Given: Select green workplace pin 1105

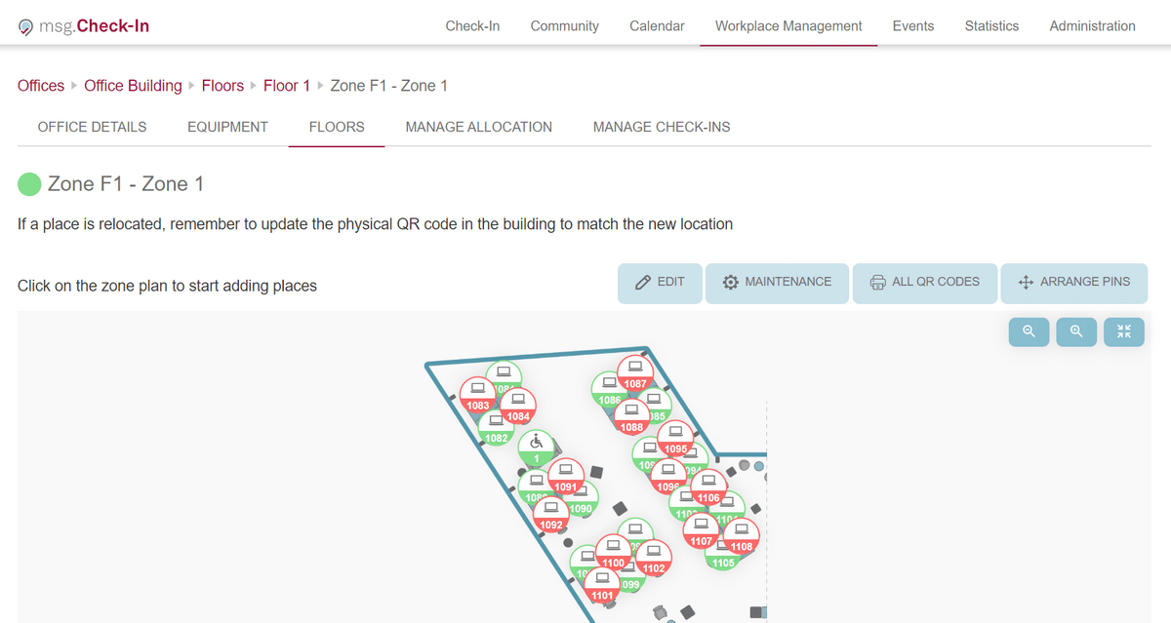Looking at the screenshot, I should pos(723,558).
